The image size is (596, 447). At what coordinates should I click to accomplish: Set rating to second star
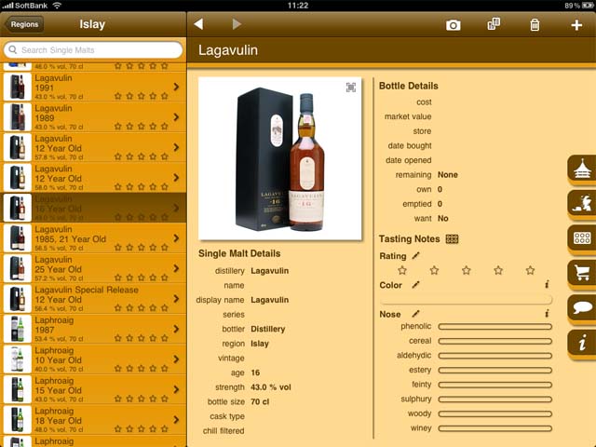434,270
